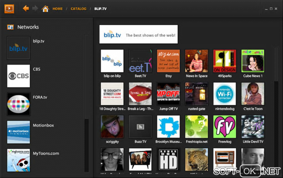Select the blip.tv network logo
Viewport: 283px width, 178px height.
[x=18, y=48]
